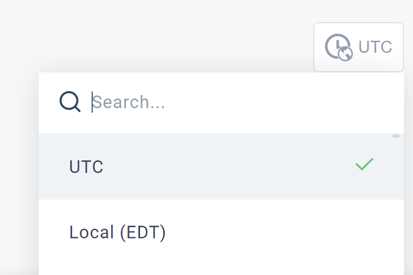Select the Local (EDT) timezone option
Image resolution: width=413 pixels, height=275 pixels.
[x=221, y=232]
